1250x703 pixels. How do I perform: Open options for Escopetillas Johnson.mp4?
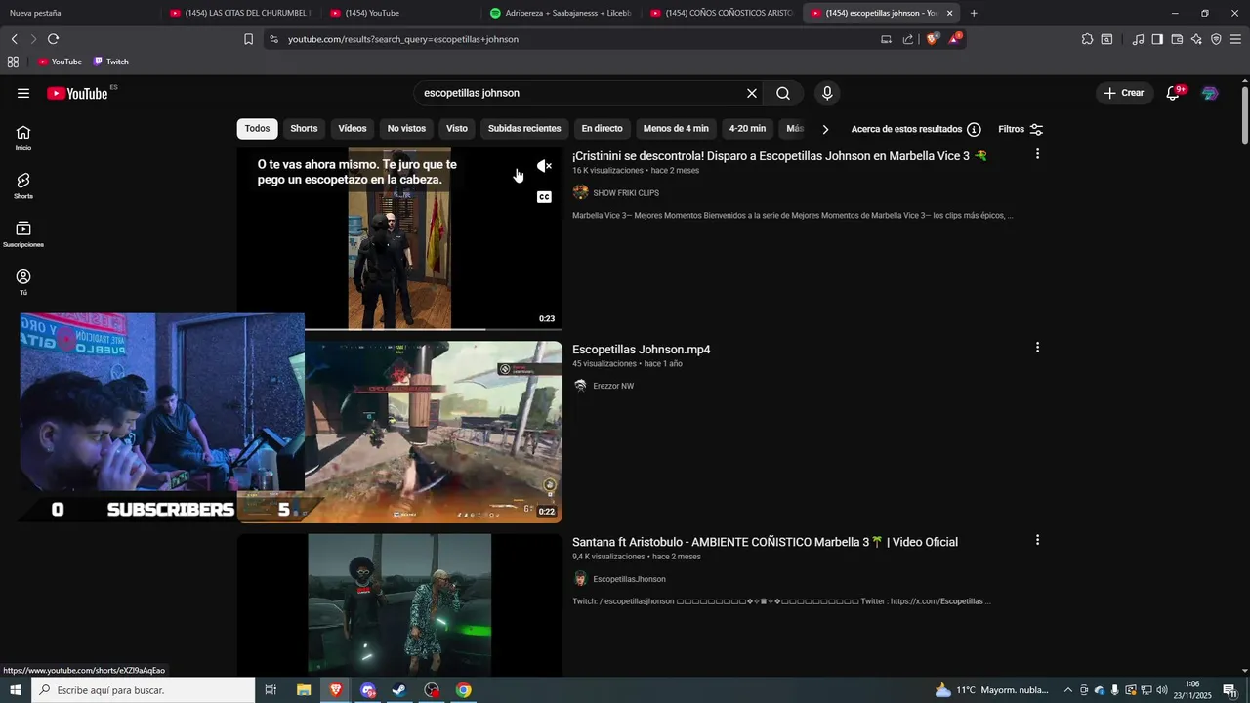pos(1037,348)
